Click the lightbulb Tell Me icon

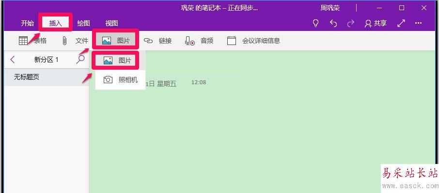pyautogui.click(x=315, y=23)
